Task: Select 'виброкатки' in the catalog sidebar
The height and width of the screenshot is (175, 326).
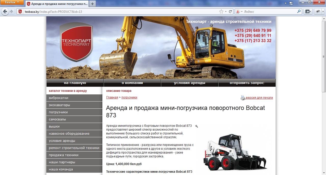Action: pyautogui.click(x=74, y=98)
